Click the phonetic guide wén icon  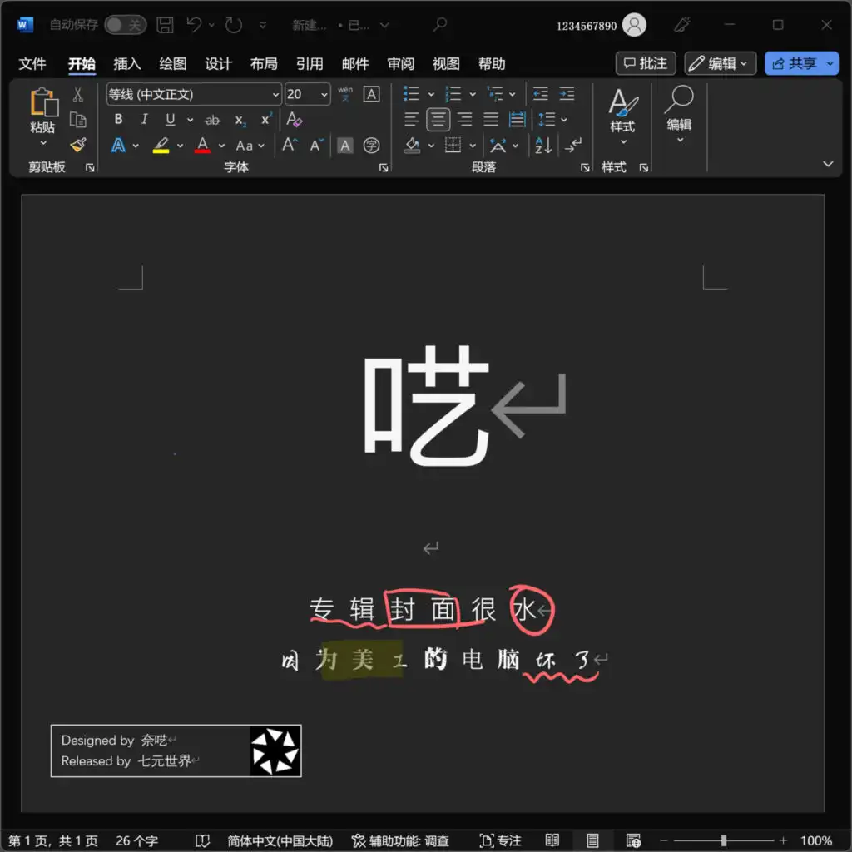coord(345,94)
